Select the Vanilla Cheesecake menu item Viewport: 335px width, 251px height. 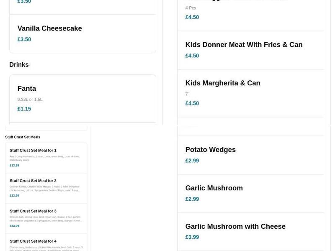(x=49, y=28)
